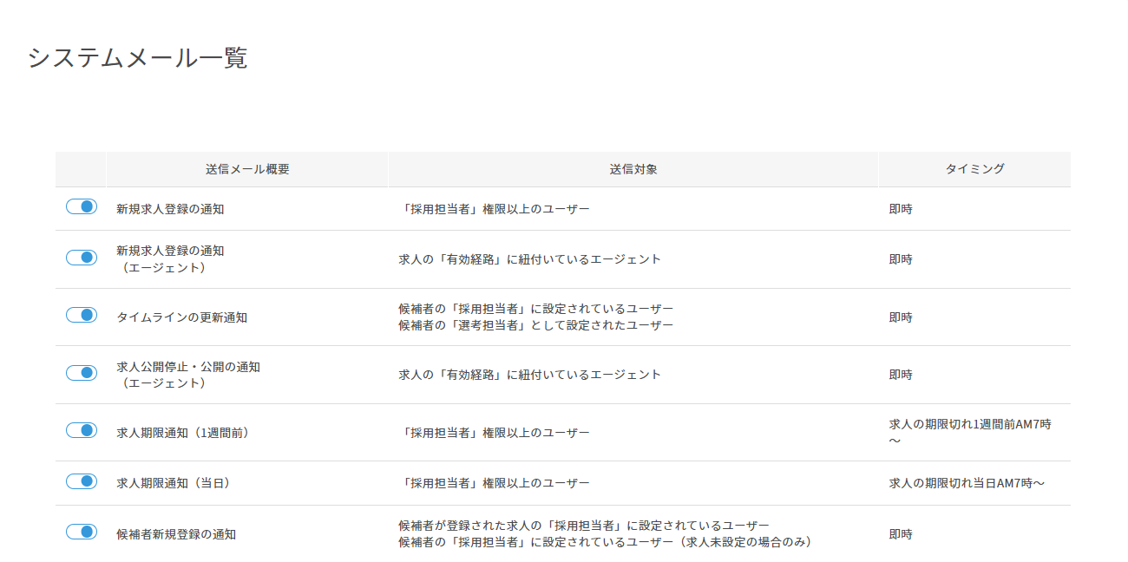
Task: Toggle the 新規求人登録の通知 switch
Action: (x=82, y=206)
